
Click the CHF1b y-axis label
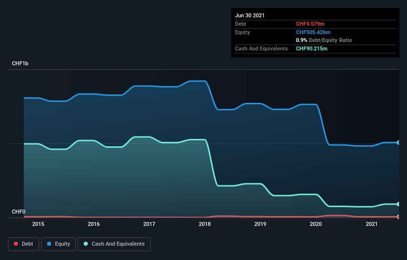20,63
